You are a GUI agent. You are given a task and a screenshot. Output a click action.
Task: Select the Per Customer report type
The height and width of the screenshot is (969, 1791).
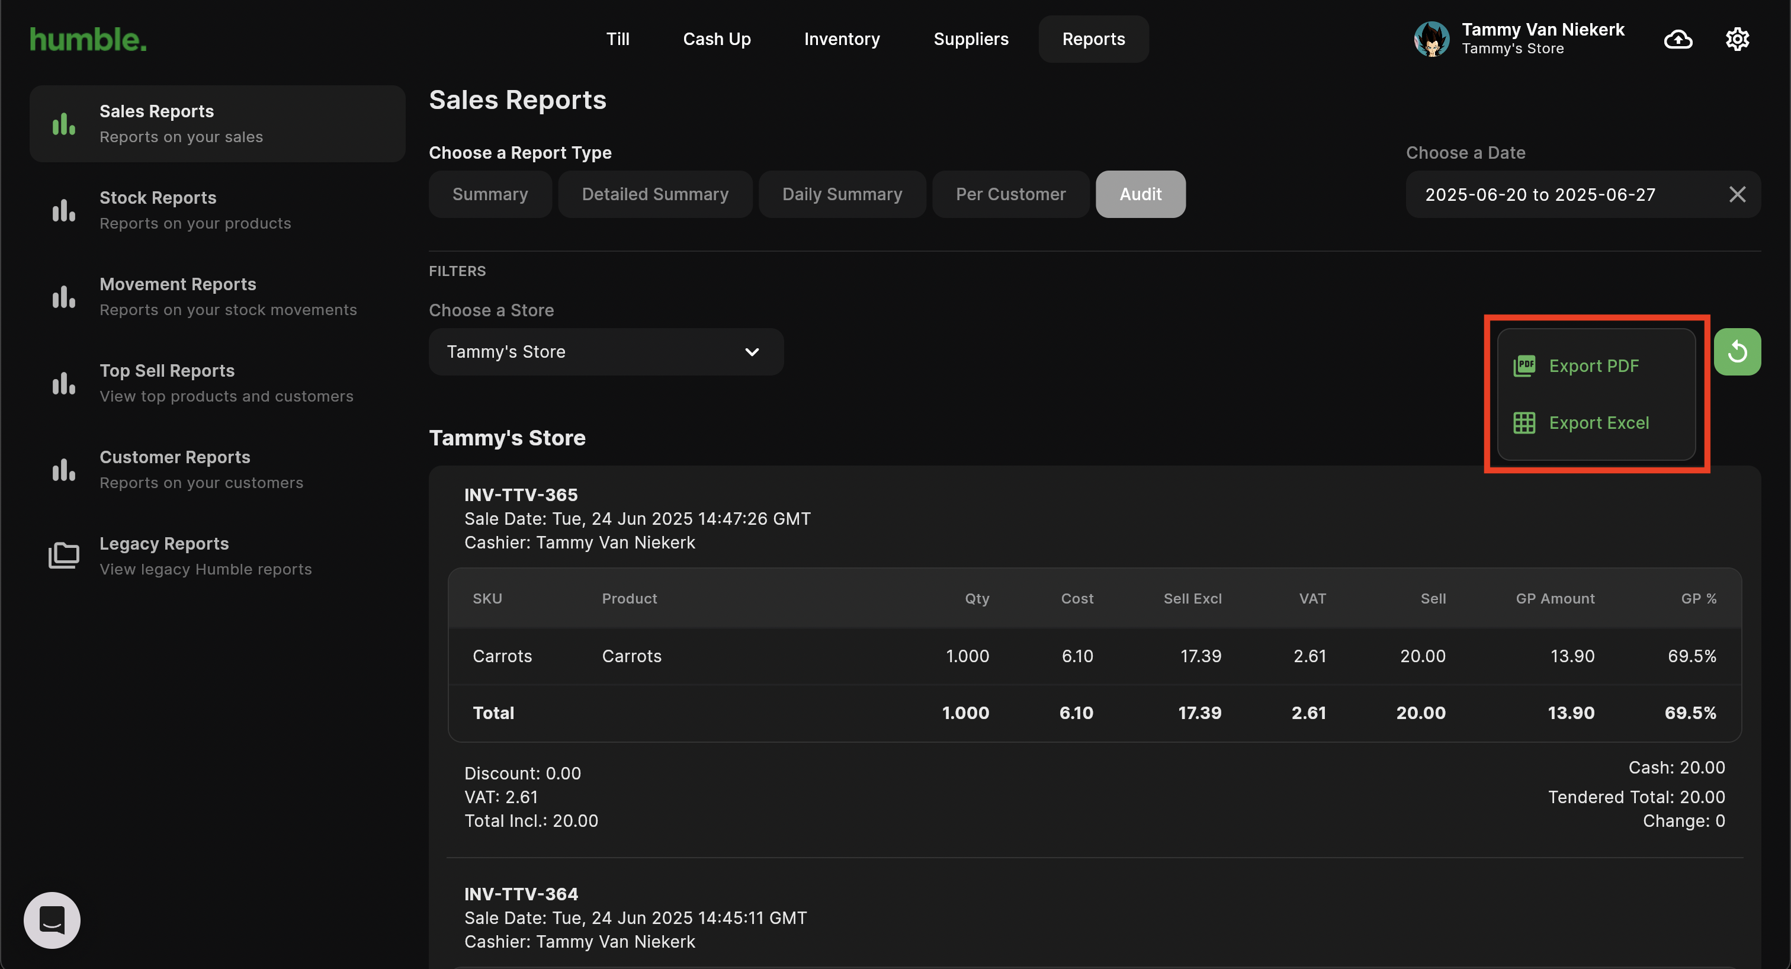point(1010,195)
